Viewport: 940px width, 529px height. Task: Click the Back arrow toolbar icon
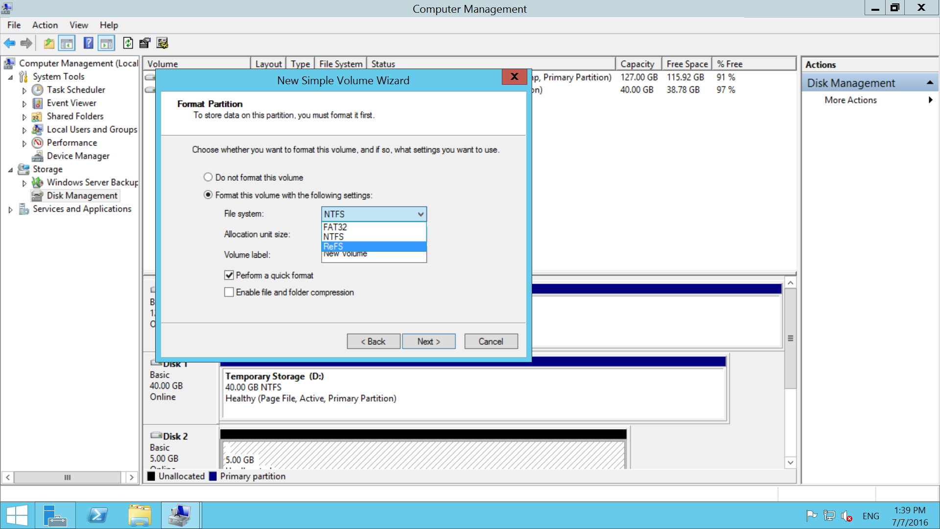pos(10,43)
